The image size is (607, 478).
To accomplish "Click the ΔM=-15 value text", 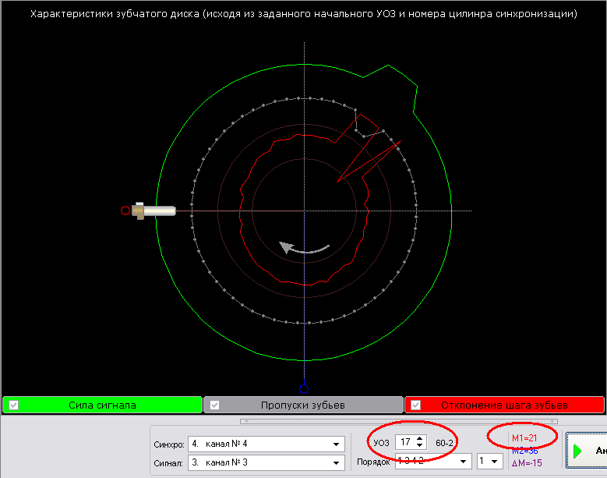I will pyautogui.click(x=527, y=463).
